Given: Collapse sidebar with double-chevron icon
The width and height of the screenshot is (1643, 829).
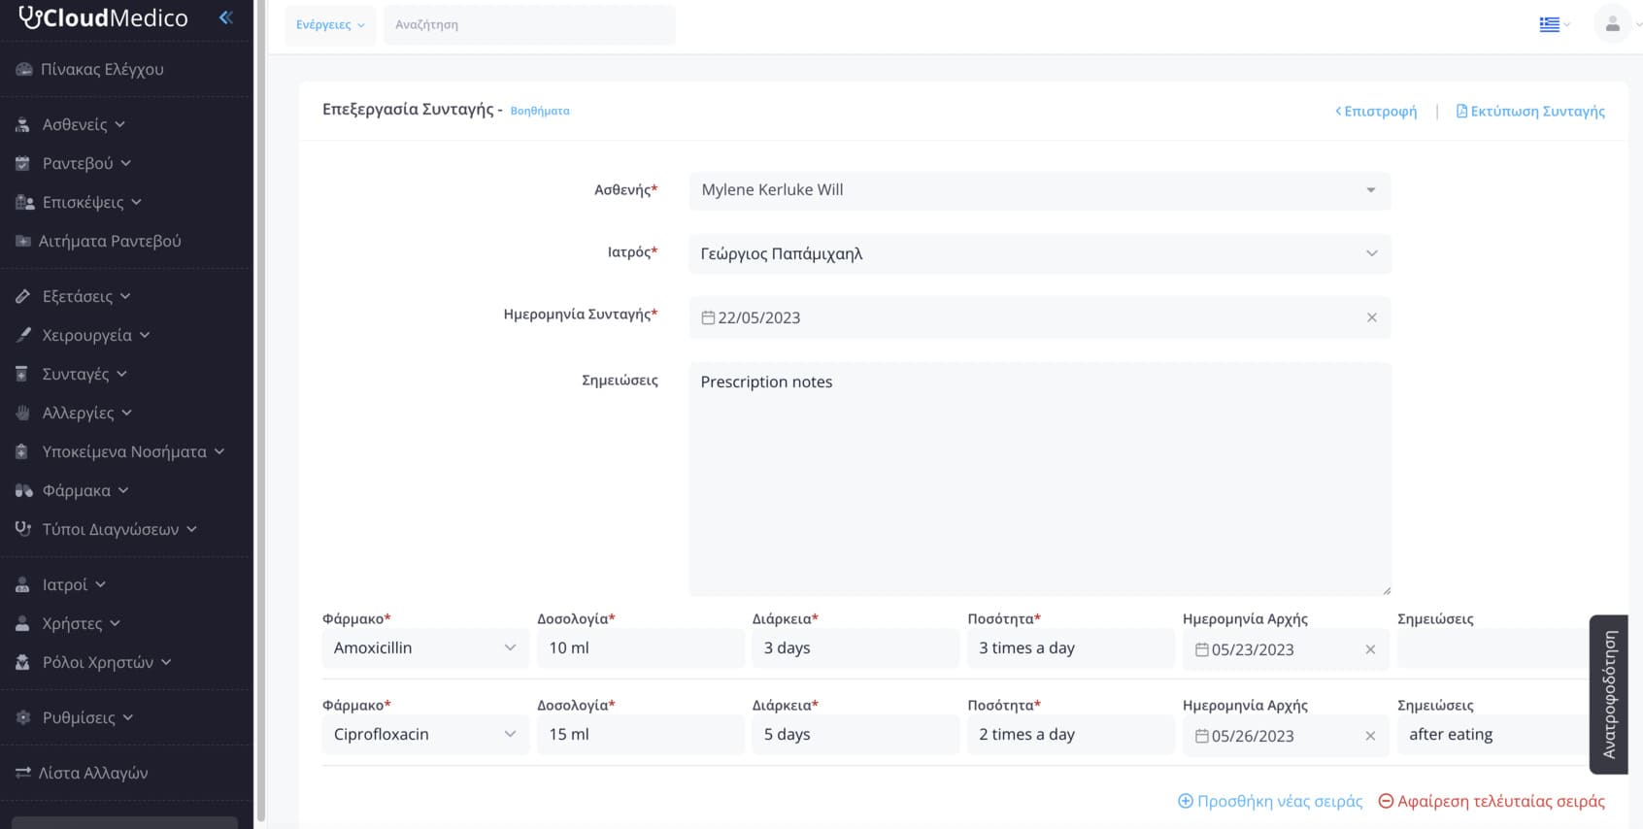Looking at the screenshot, I should 226,17.
